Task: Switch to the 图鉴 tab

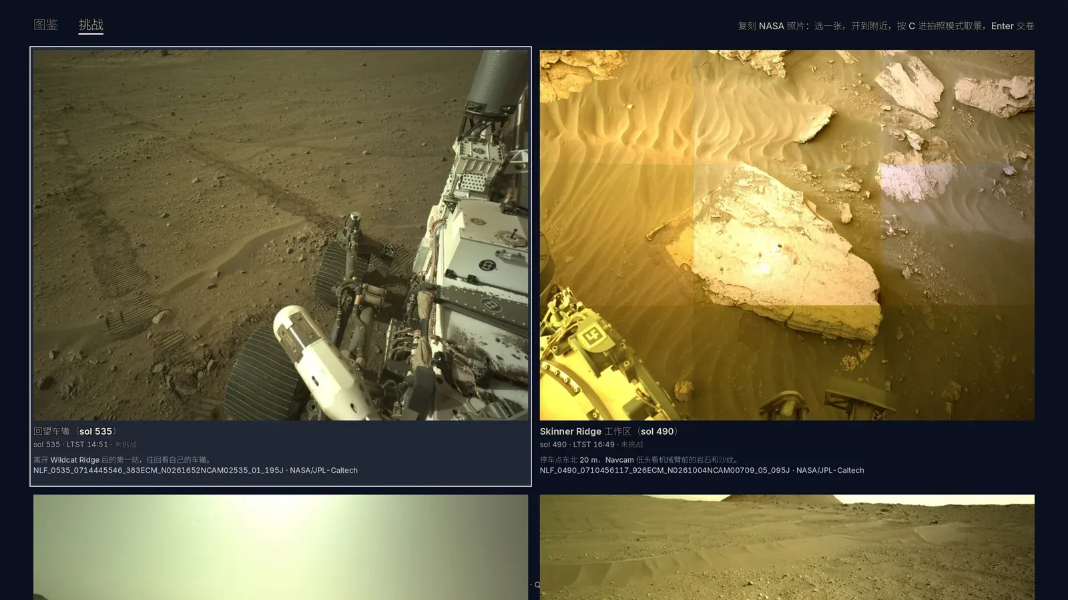Action: click(x=46, y=25)
